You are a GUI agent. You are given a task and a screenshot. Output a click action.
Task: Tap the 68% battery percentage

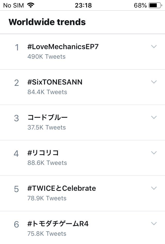point(140,5)
